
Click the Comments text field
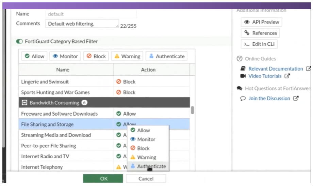pyautogui.click(x=82, y=24)
